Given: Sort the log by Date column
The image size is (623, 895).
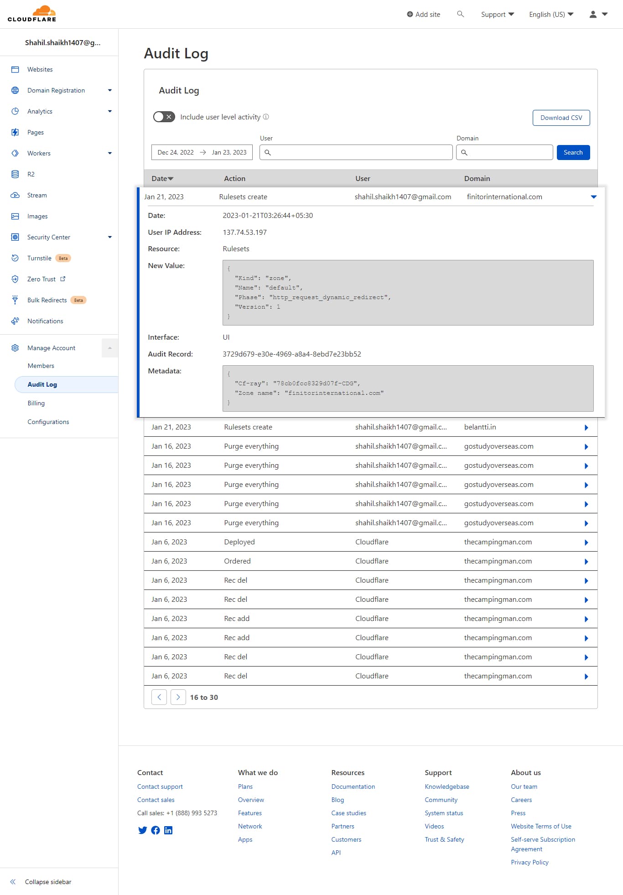Looking at the screenshot, I should point(162,178).
